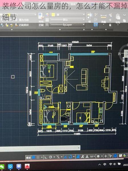Click the layer freeze icon in bottom layer row
This screenshot has width=128, height=171.
click(x=7, y=25)
